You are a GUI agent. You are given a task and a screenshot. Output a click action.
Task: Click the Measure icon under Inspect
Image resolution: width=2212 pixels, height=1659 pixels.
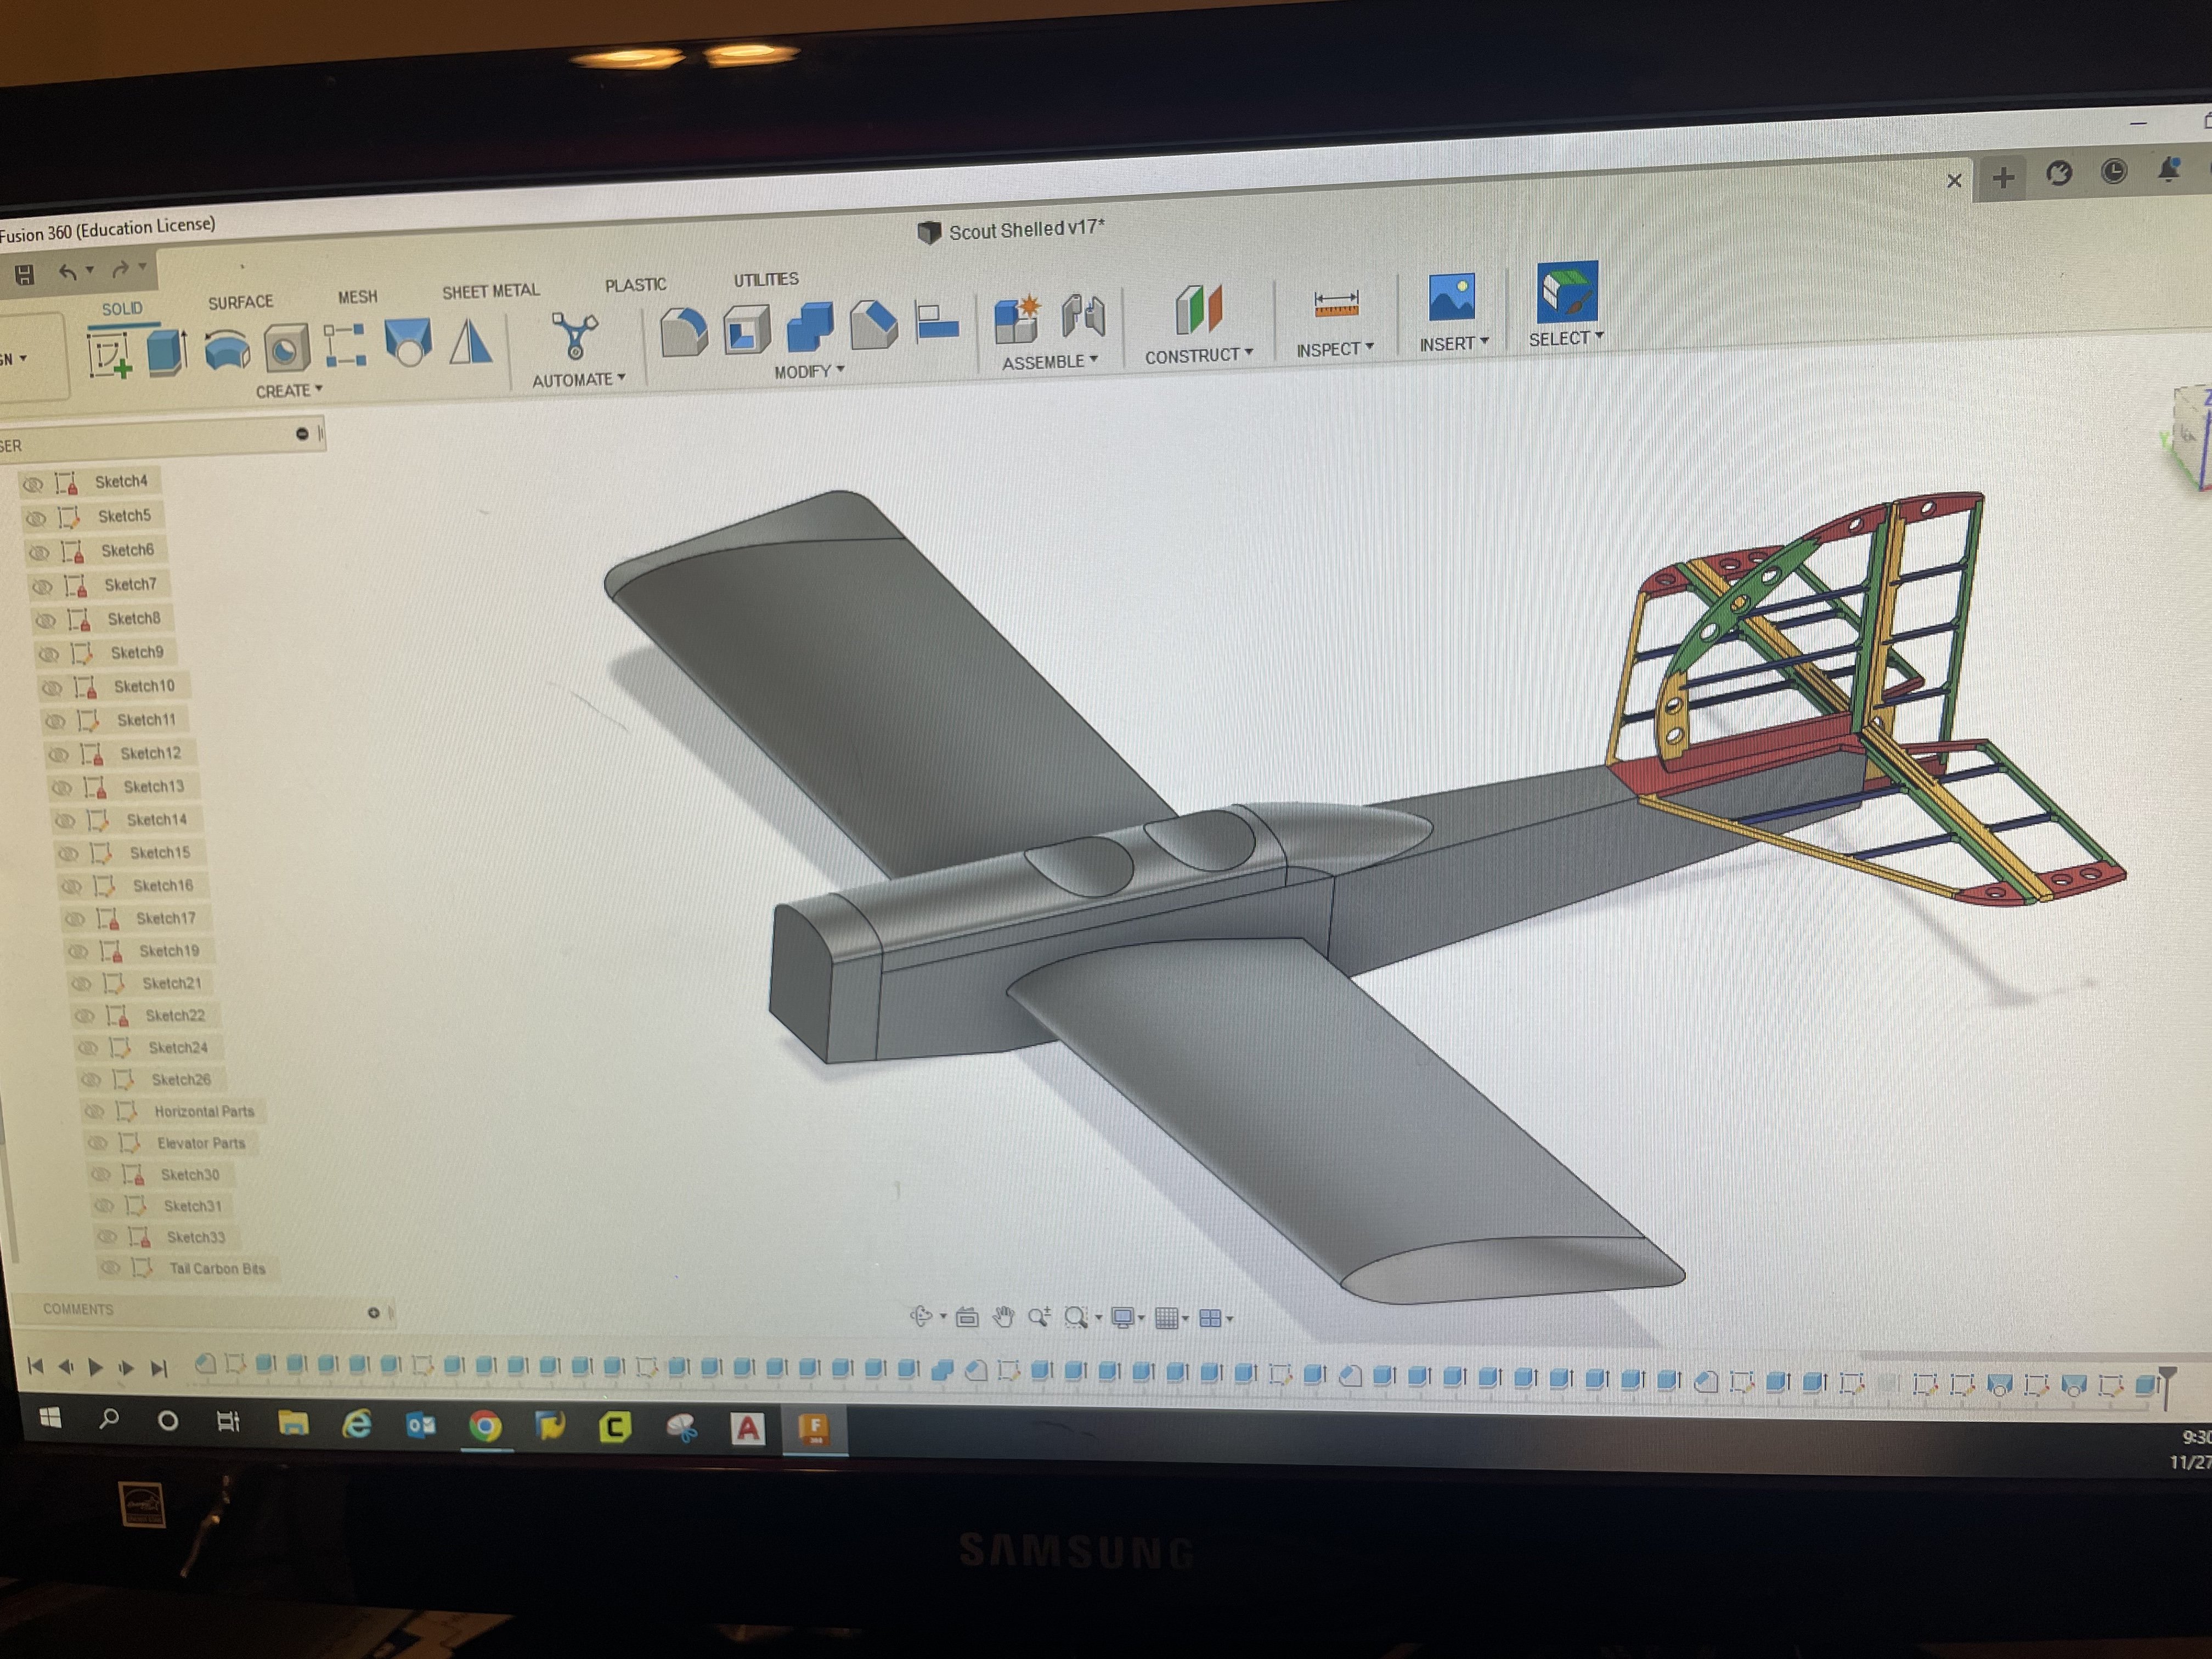(x=1336, y=302)
